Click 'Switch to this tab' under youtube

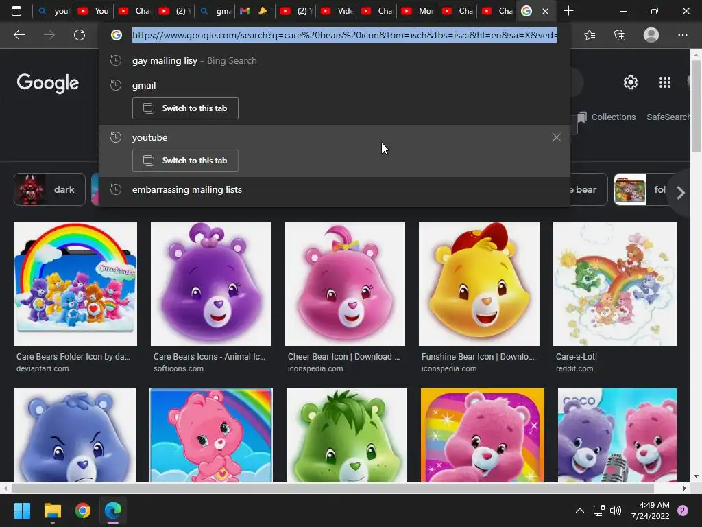tap(185, 161)
